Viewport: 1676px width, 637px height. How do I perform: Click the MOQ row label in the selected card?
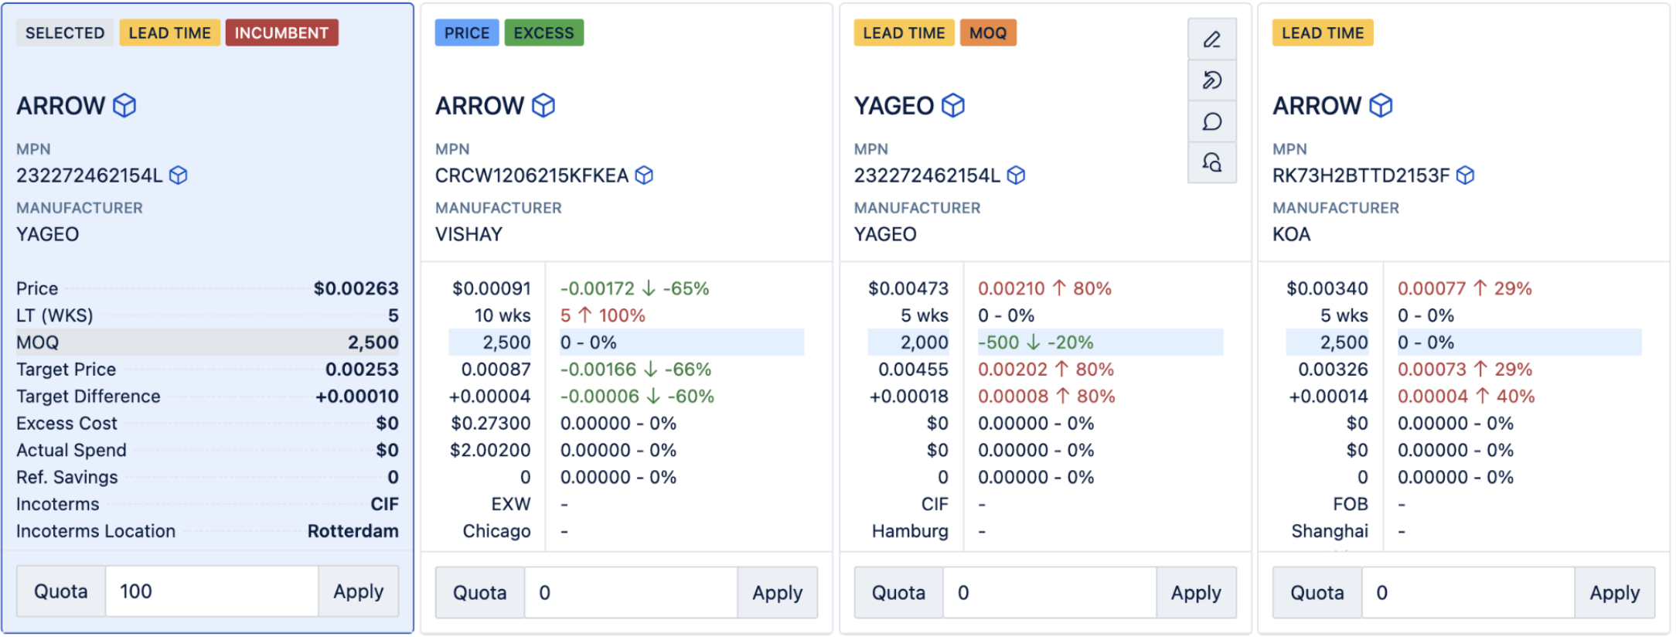click(x=38, y=342)
